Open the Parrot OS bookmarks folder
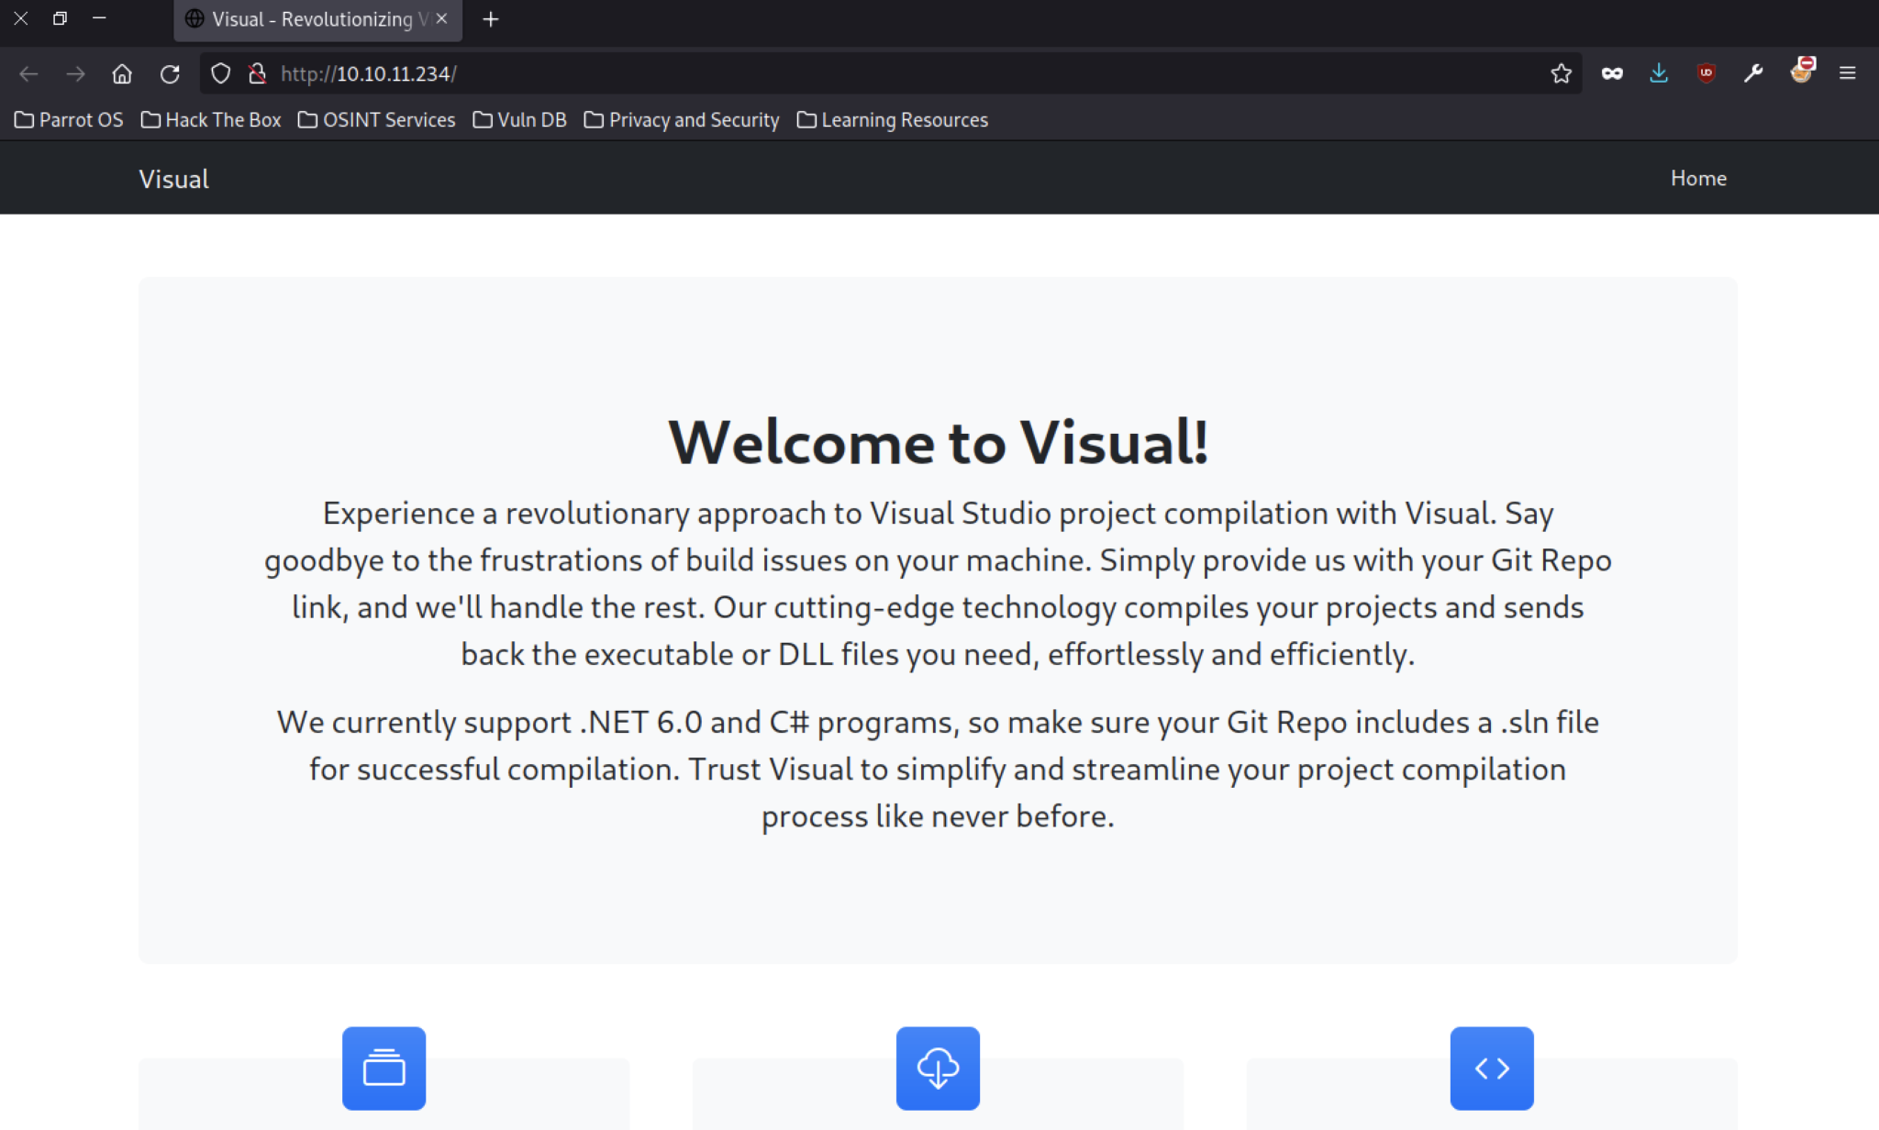1879x1130 pixels. point(69,120)
